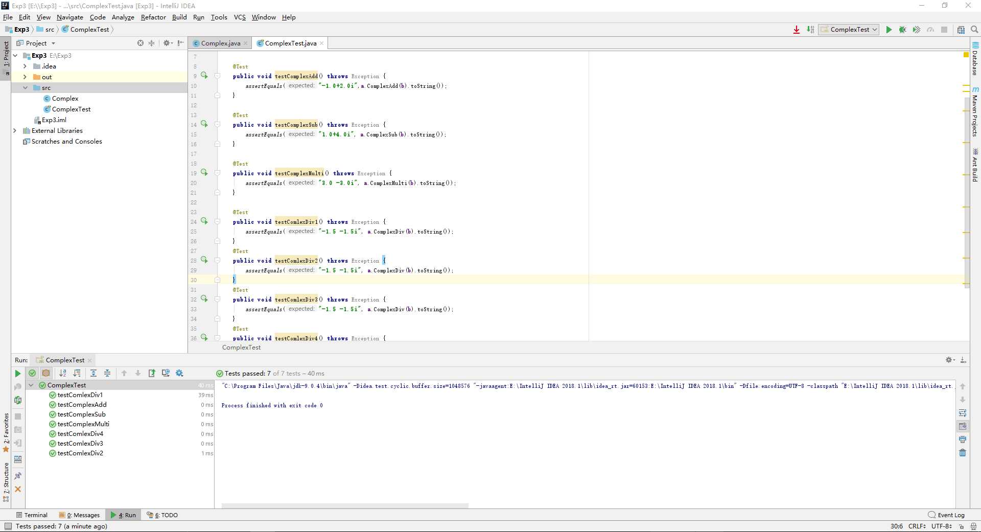Click Sort by Duration in test toolbar
Viewport: 981px width, 532px height.
(77, 374)
